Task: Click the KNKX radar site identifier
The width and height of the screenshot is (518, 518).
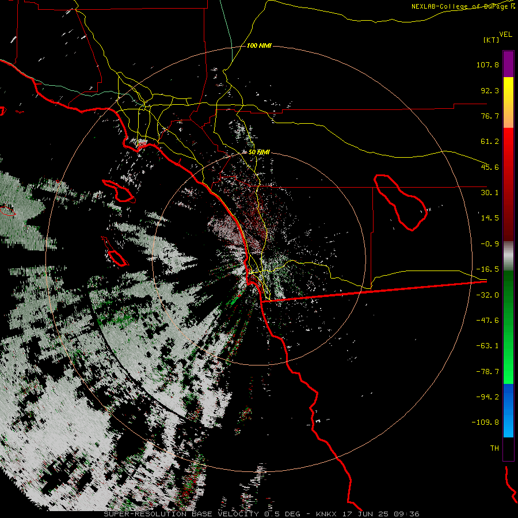Action: point(327,514)
